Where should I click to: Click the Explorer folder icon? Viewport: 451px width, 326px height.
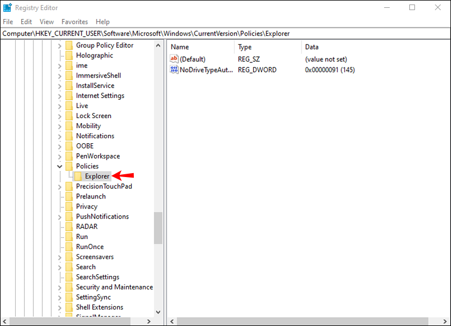click(x=78, y=176)
